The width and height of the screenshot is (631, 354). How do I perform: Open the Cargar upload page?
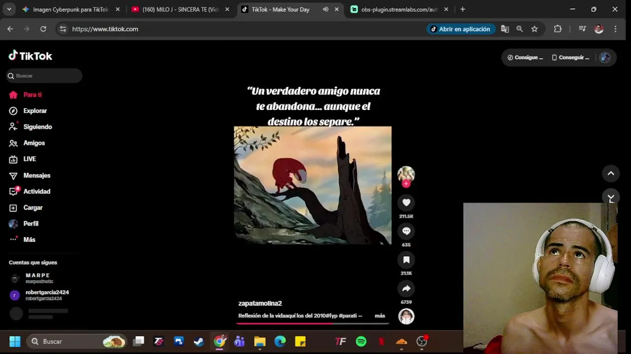[x=33, y=207]
